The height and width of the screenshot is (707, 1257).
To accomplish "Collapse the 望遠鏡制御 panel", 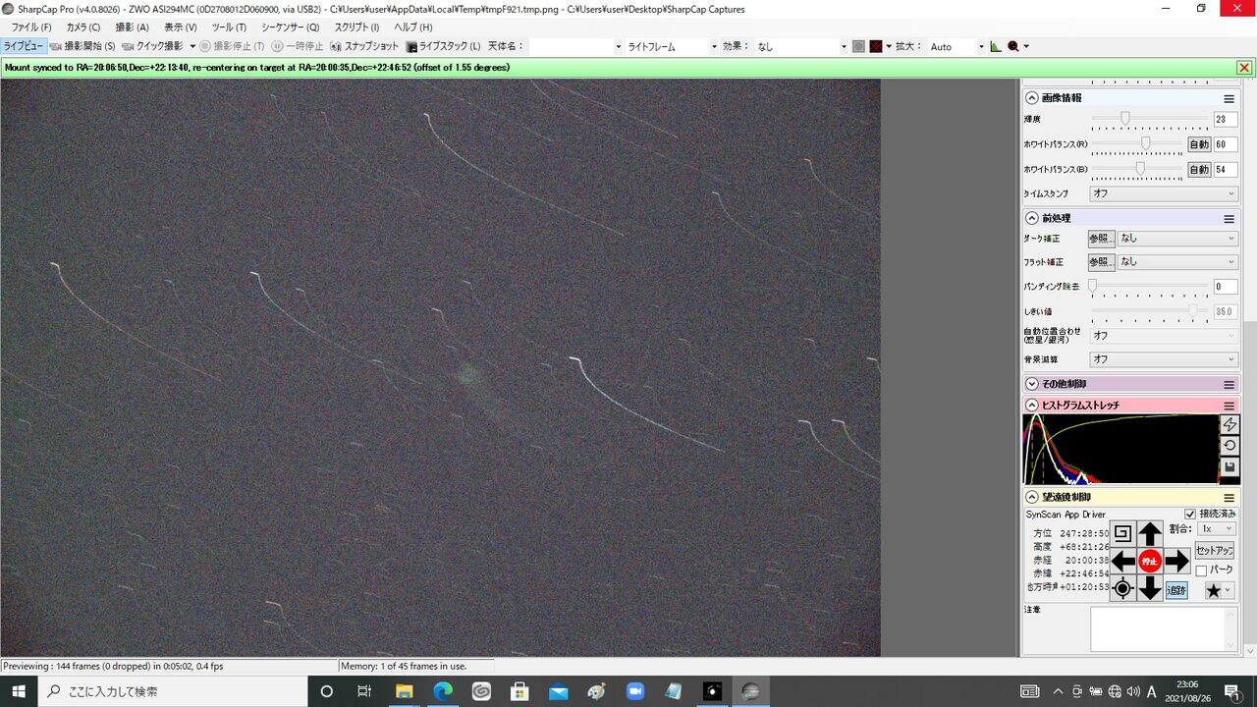I will (1032, 498).
